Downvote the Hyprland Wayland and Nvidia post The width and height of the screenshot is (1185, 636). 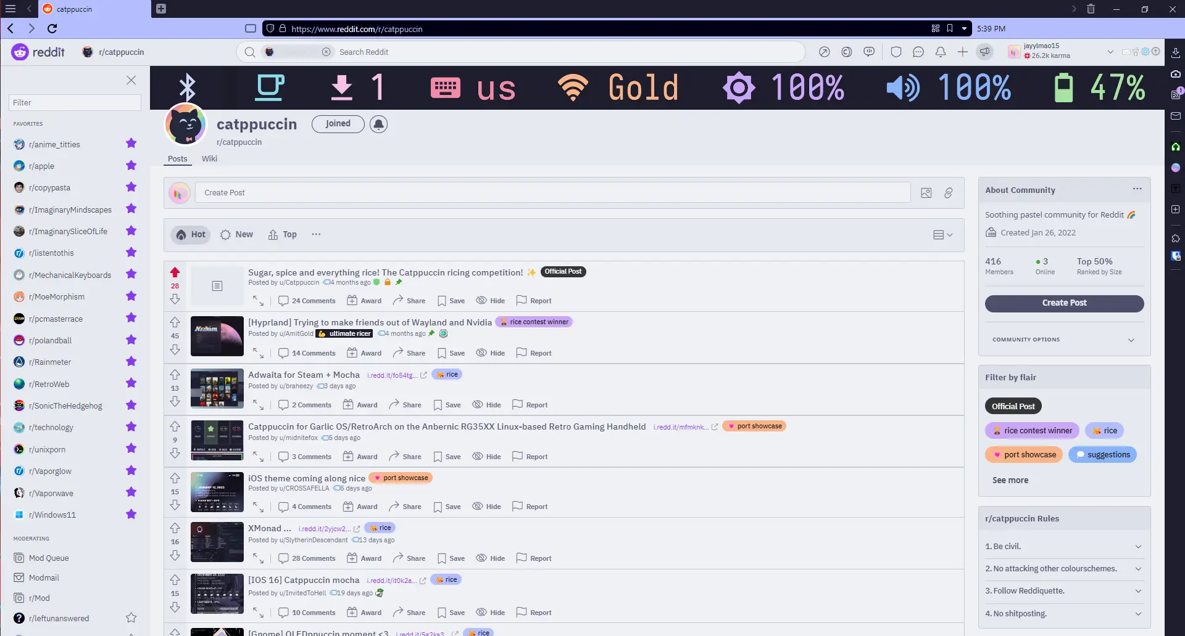pos(175,349)
